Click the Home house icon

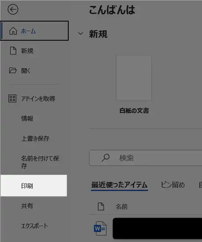coord(13,31)
